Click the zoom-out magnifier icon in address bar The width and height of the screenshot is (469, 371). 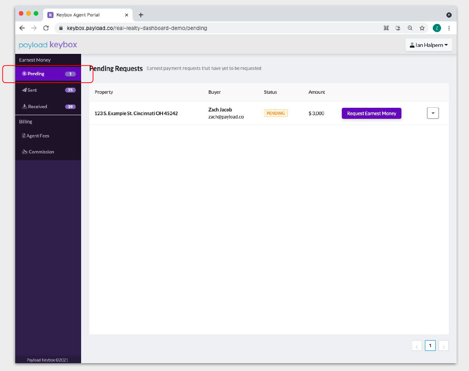pyautogui.click(x=410, y=28)
